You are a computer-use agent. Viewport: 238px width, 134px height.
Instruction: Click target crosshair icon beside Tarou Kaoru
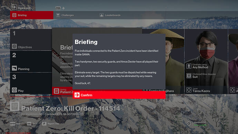(x=189, y=90)
